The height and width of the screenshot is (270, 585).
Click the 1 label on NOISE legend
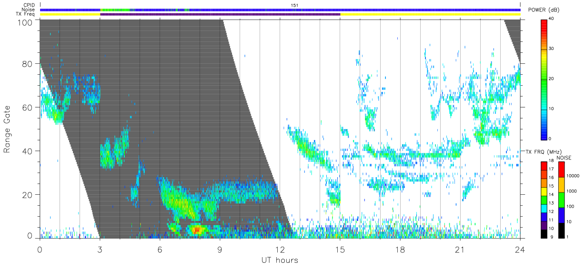(567, 237)
